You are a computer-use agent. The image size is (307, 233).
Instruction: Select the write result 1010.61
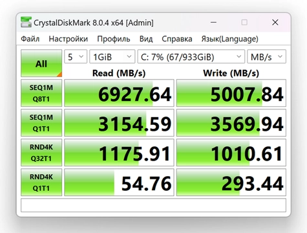point(231,153)
